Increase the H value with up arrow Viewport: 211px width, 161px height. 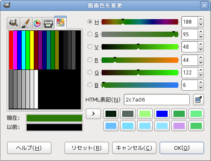(201, 20)
